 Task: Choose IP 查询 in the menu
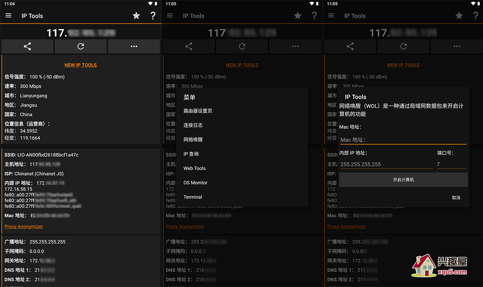tap(242, 154)
